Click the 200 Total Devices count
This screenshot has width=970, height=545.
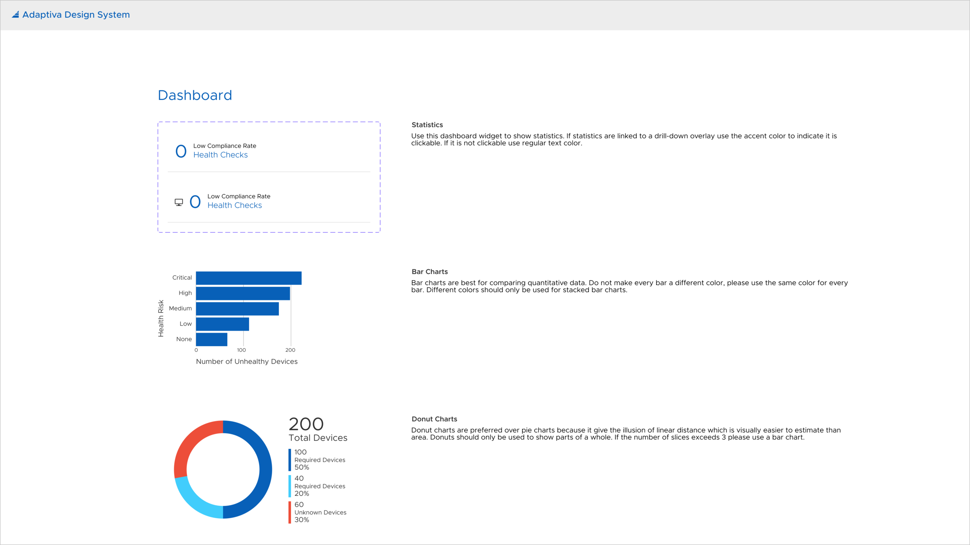pos(306,424)
